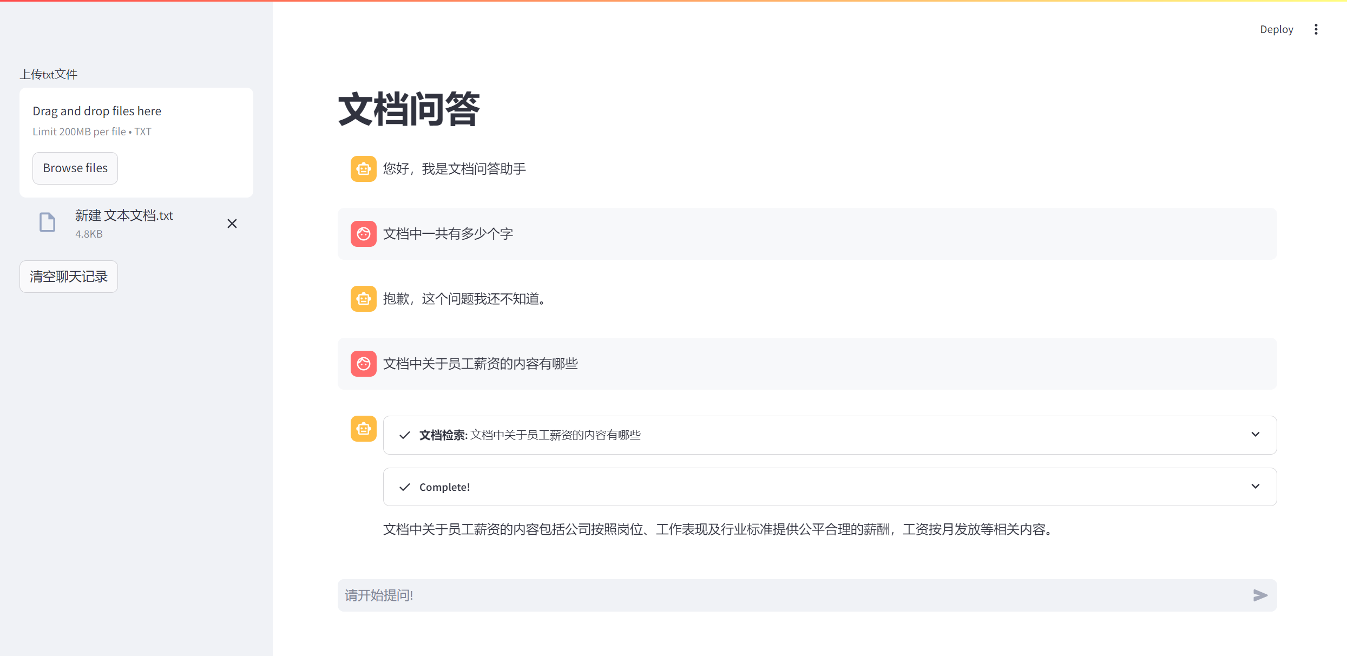This screenshot has height=656, width=1347.
Task: Click the robot avatar beside greeting message
Action: tap(363, 169)
